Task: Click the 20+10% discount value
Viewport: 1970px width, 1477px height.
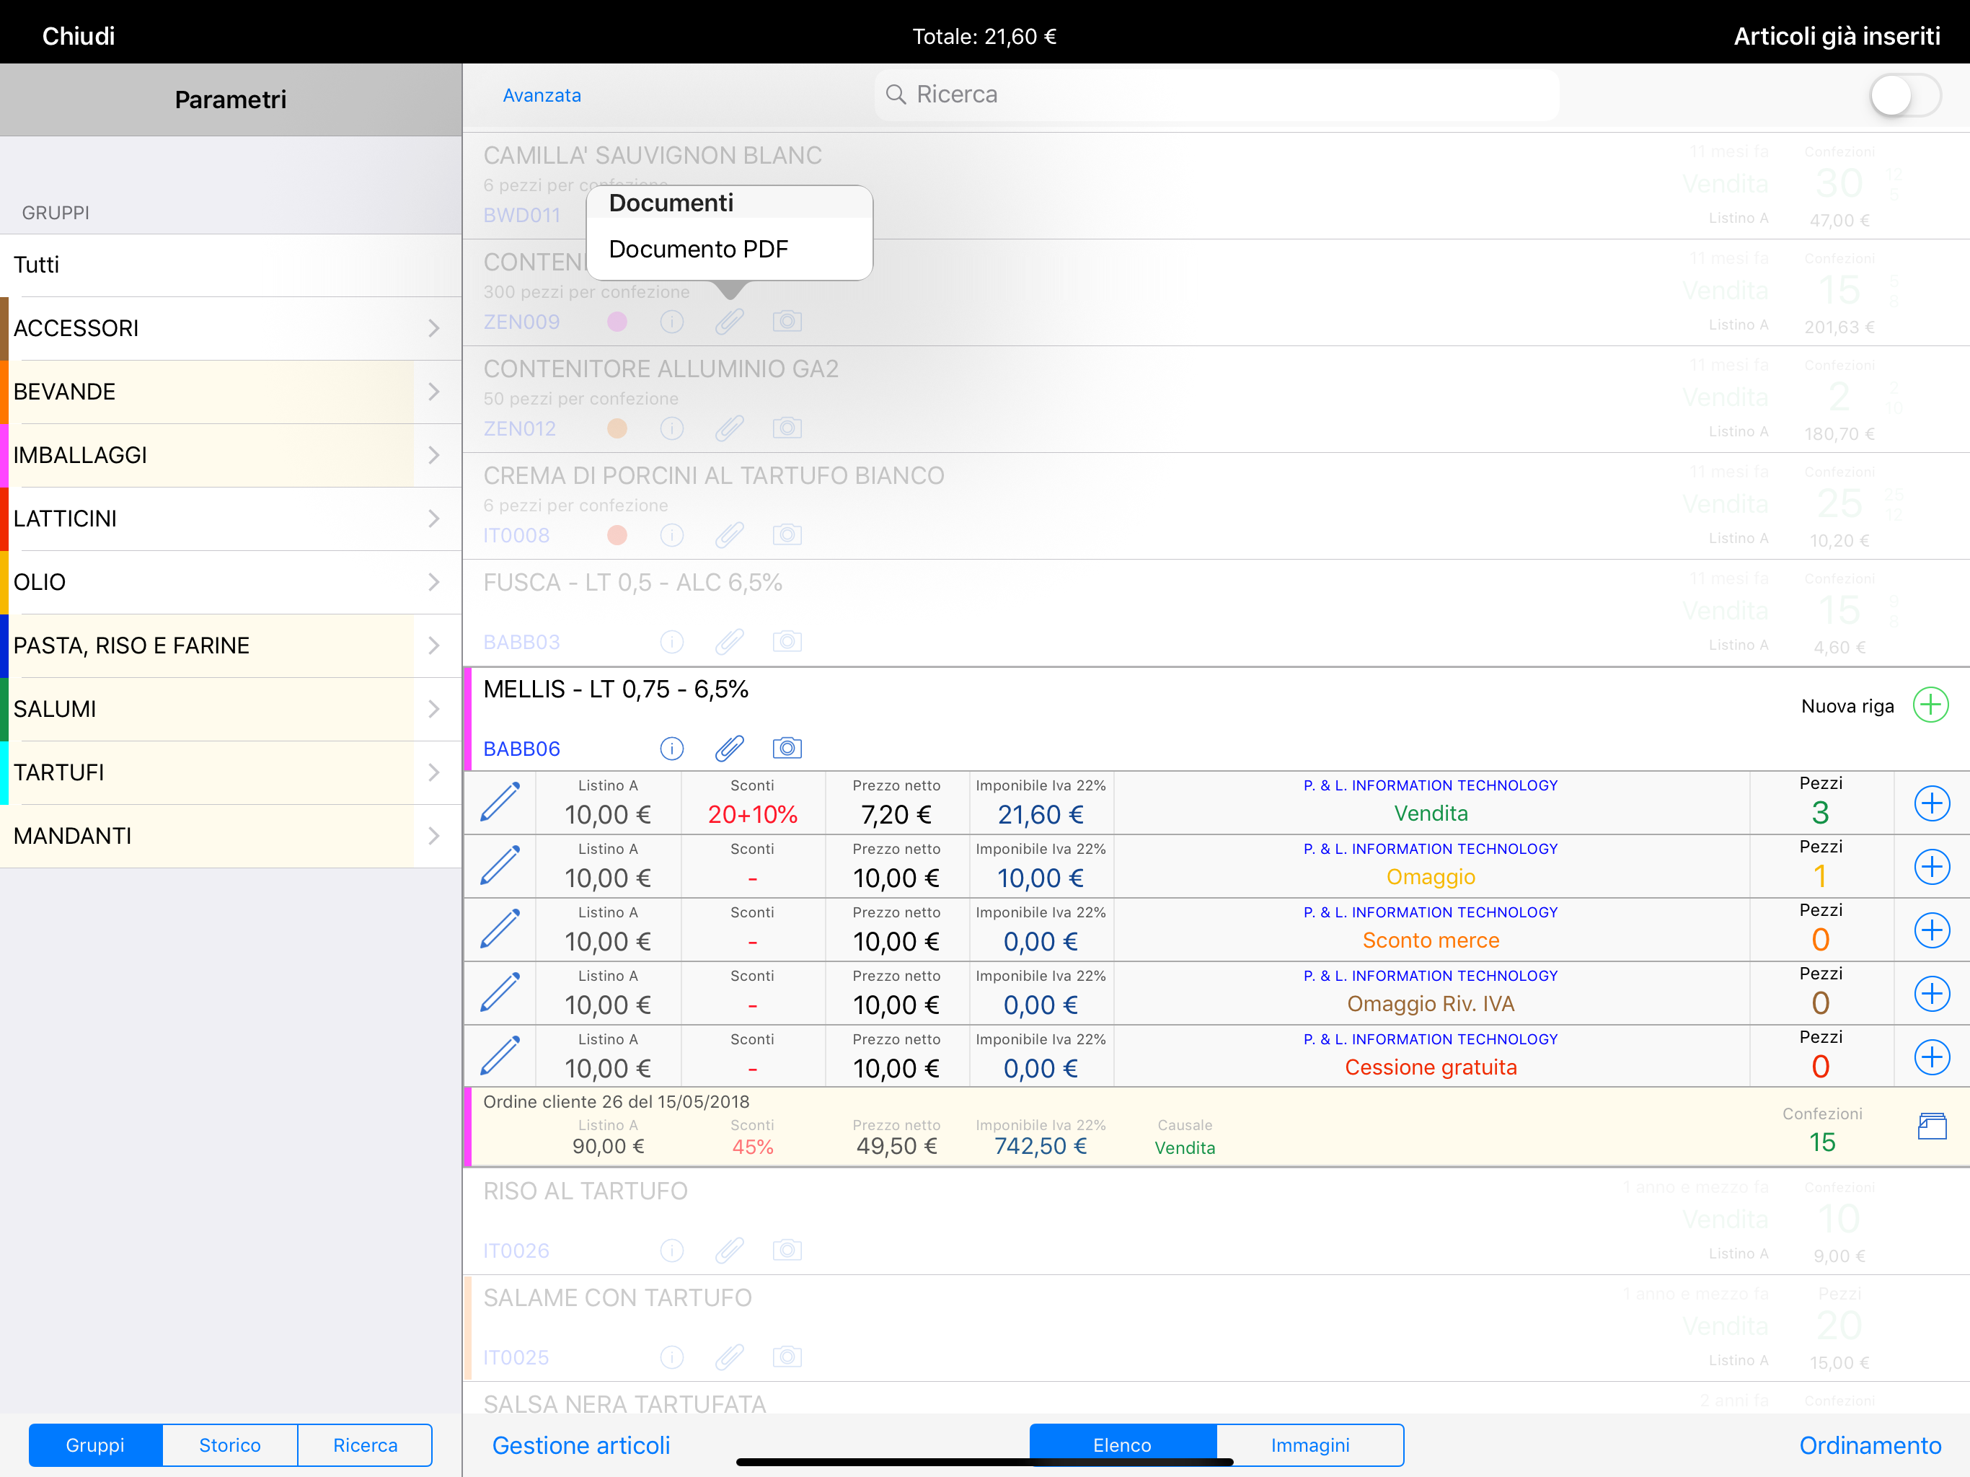Action: point(753,814)
